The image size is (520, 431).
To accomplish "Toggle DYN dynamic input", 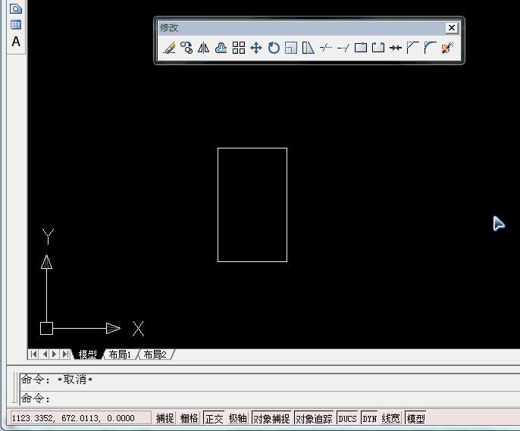I will pyautogui.click(x=369, y=418).
